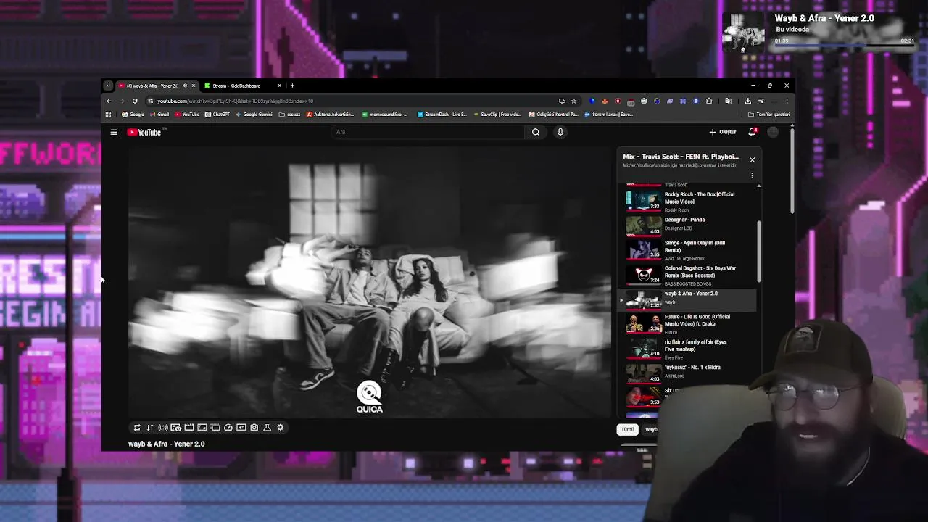Close the Kick Dashboard tab

(x=279, y=86)
